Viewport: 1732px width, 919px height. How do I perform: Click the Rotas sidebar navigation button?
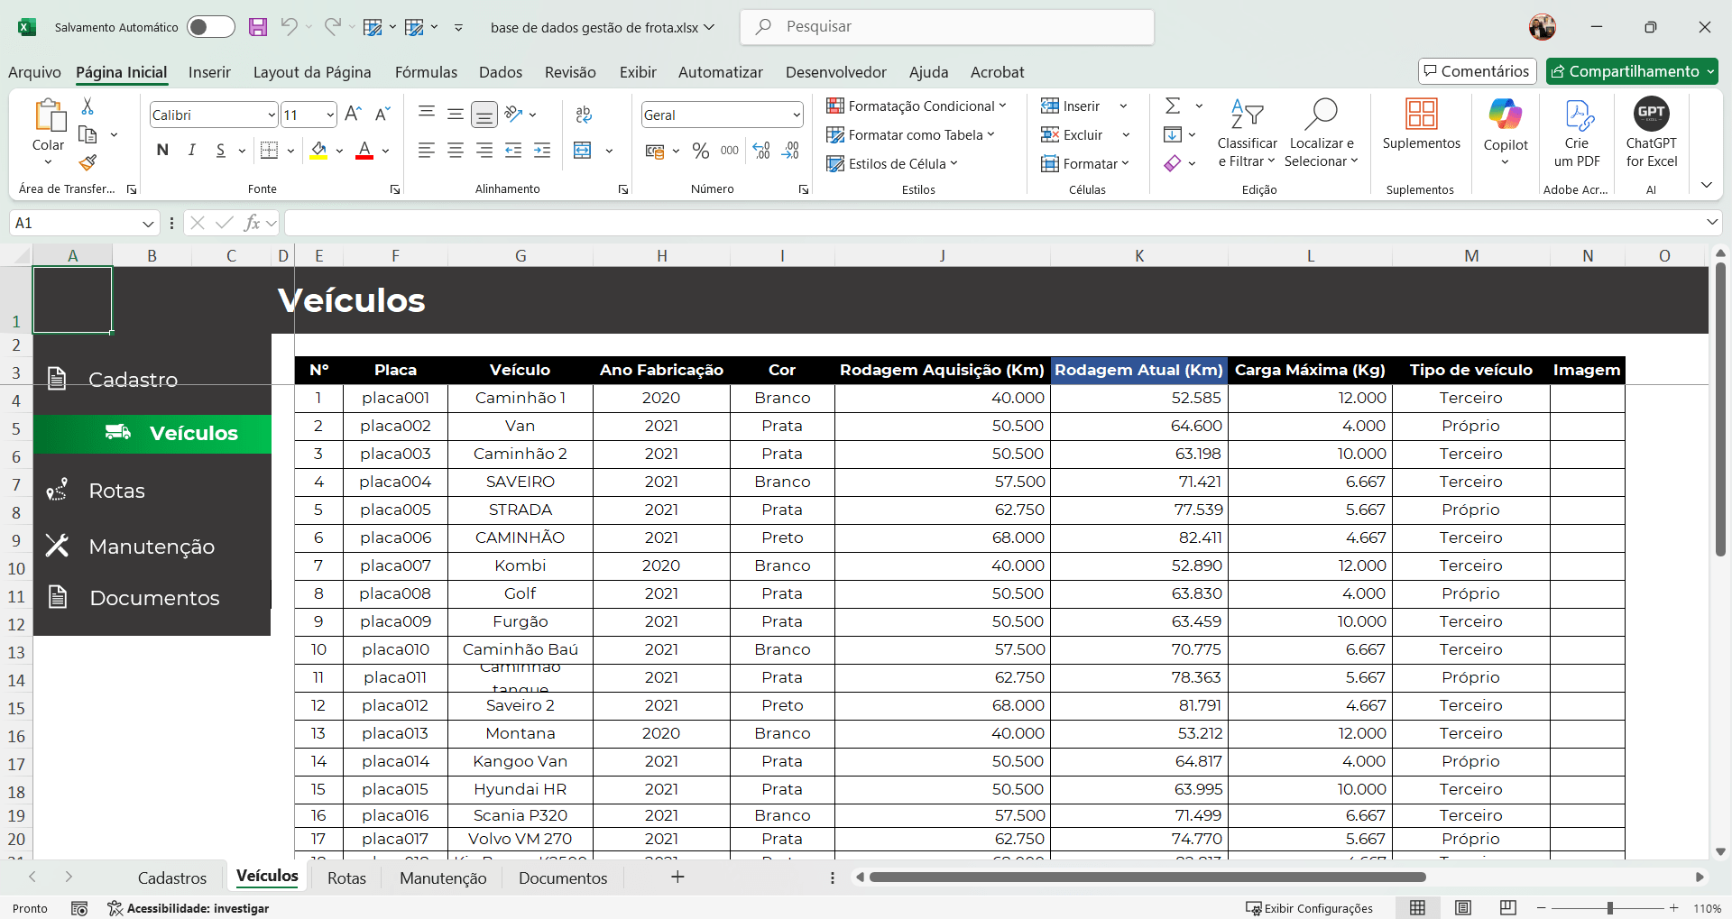tap(117, 491)
